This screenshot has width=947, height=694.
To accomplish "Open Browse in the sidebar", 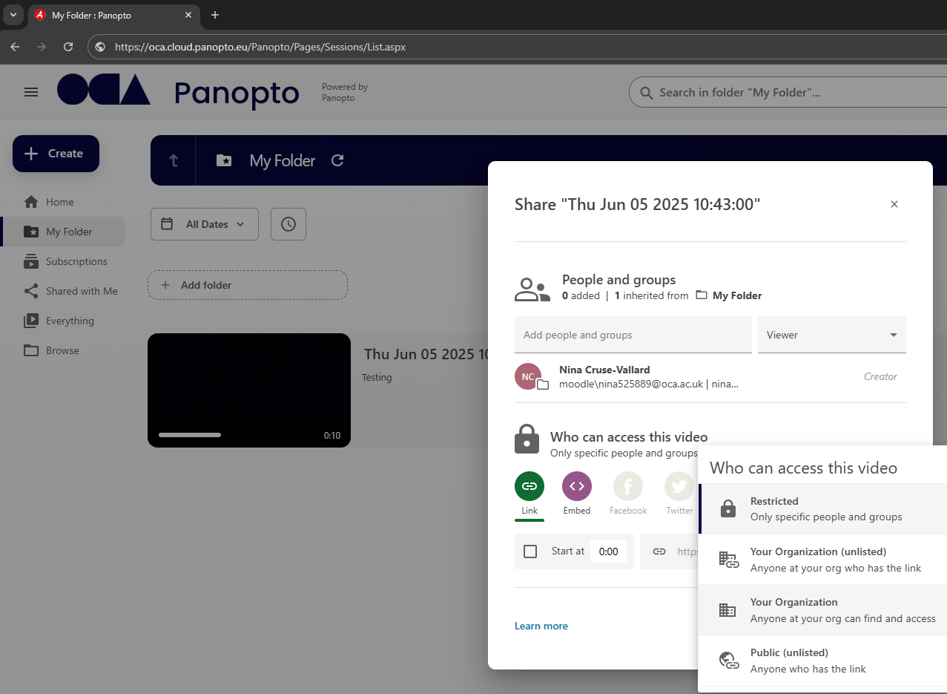I will click(51, 350).
